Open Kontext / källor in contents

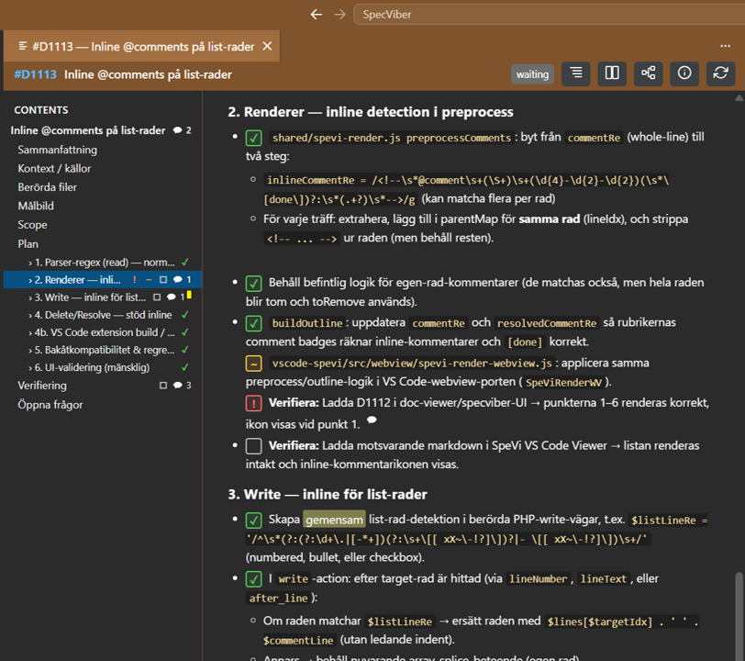[54, 168]
